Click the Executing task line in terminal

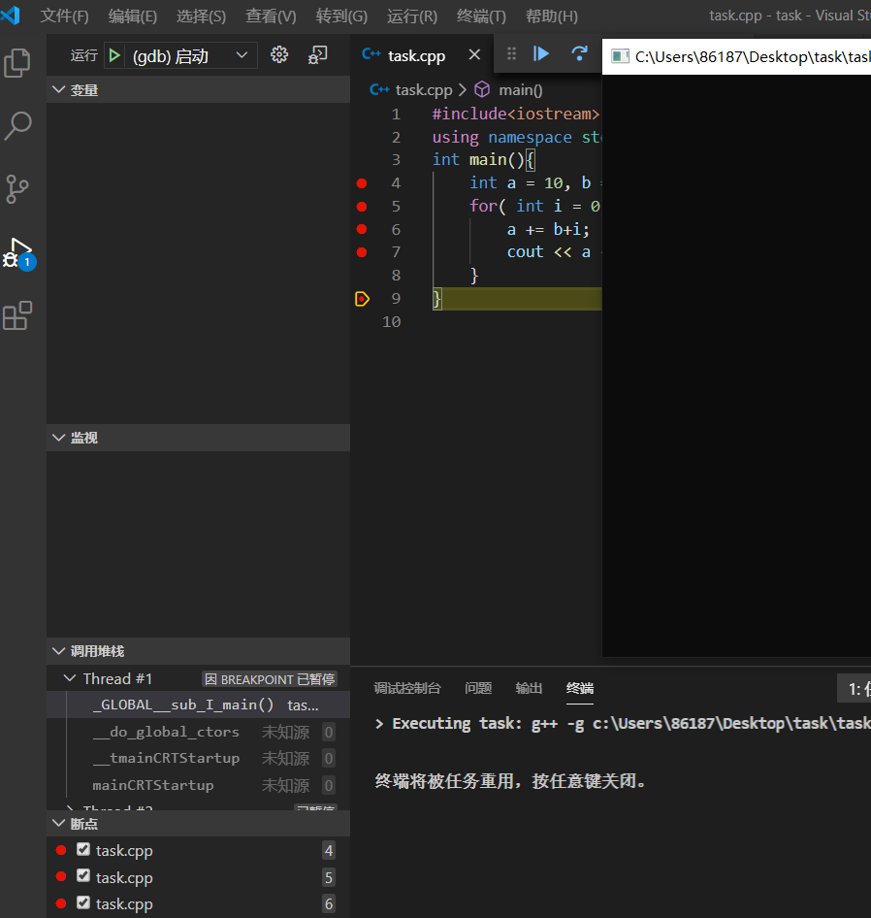pyautogui.click(x=623, y=724)
